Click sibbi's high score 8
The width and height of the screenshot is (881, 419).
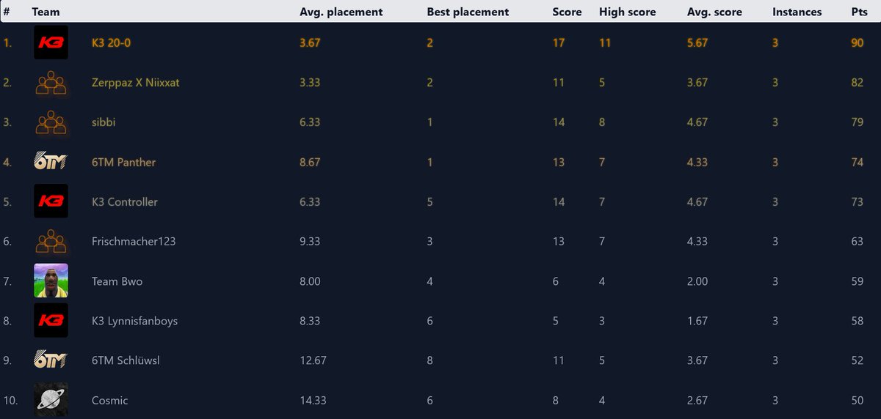click(x=602, y=122)
